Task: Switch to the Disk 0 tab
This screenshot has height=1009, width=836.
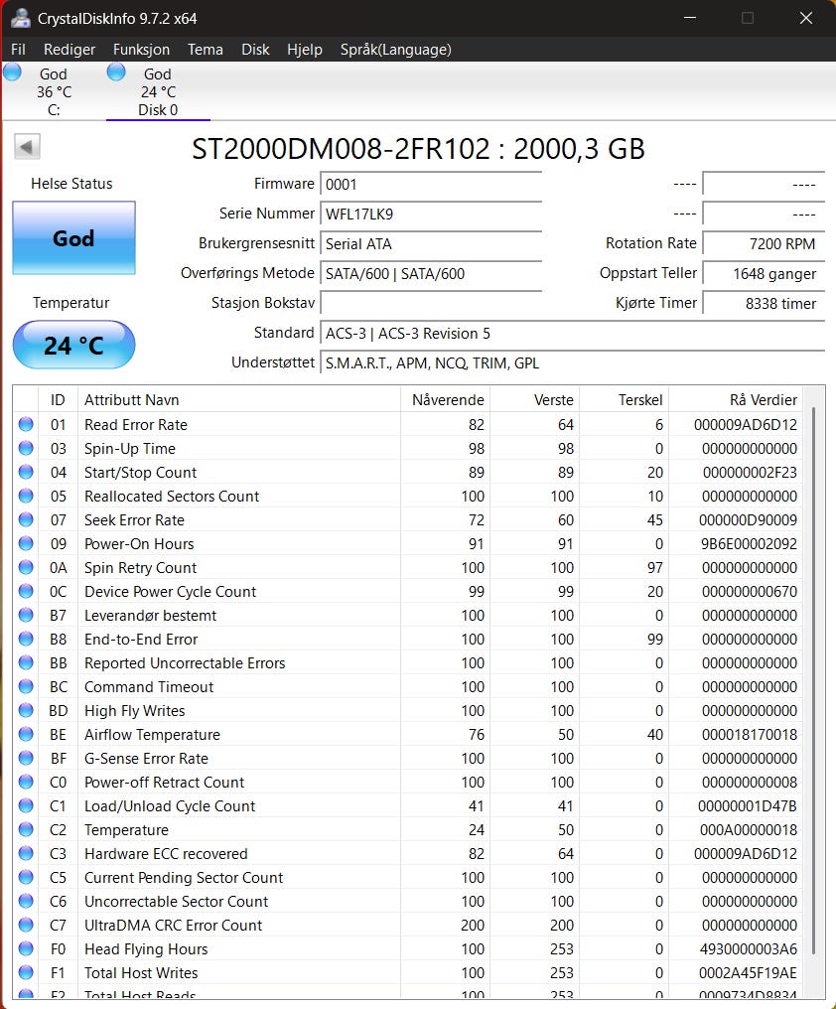Action: click(158, 91)
